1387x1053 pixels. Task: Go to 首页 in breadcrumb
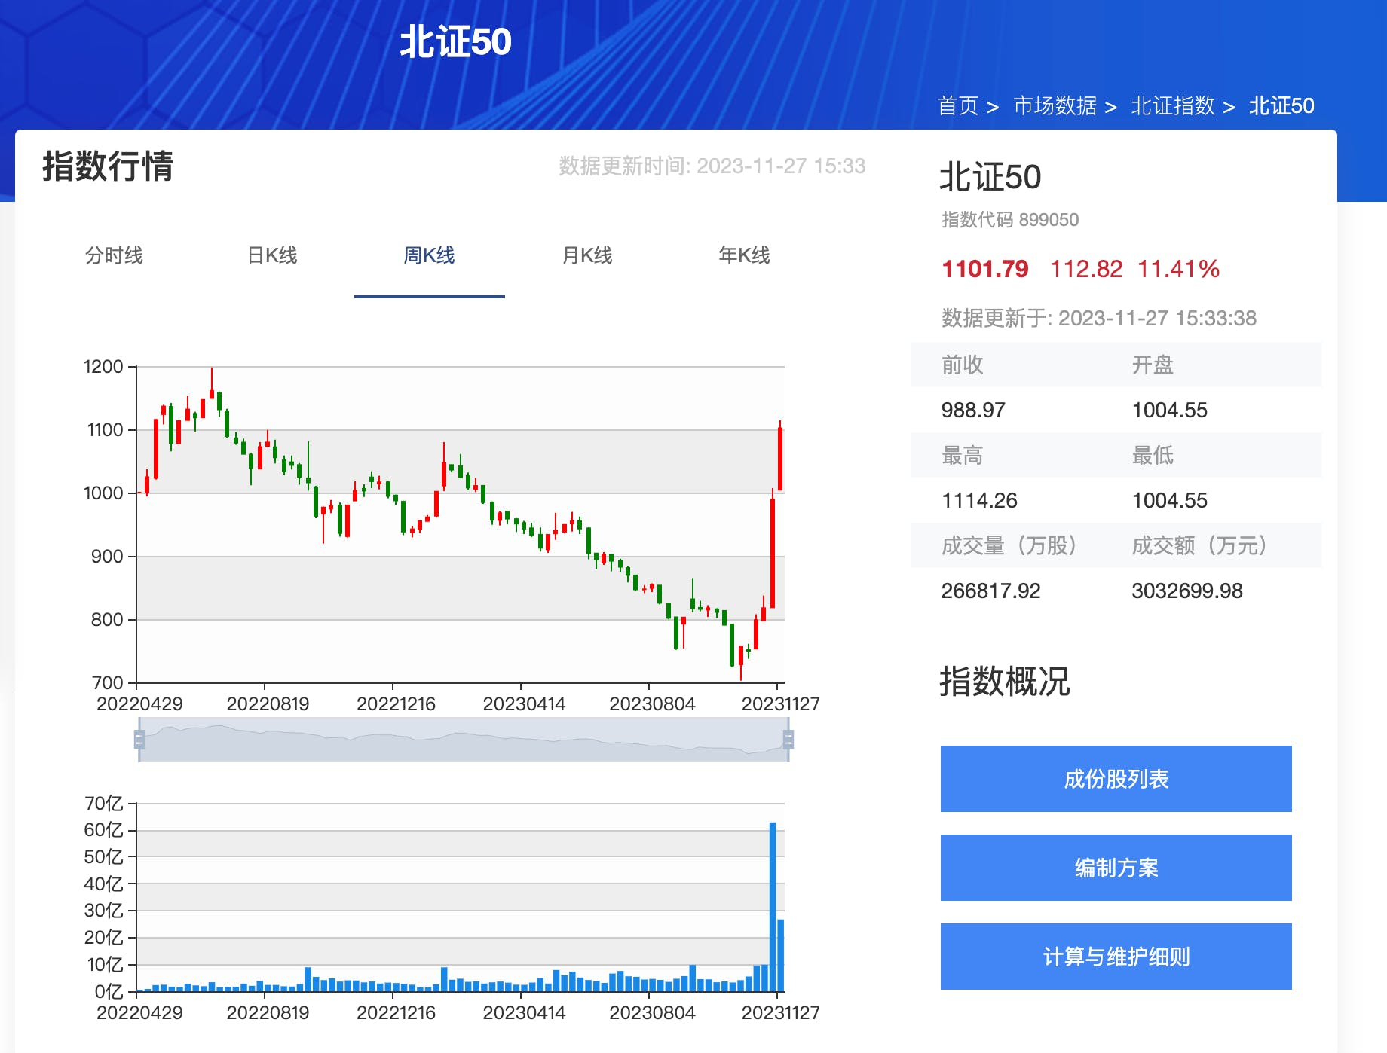tap(957, 105)
